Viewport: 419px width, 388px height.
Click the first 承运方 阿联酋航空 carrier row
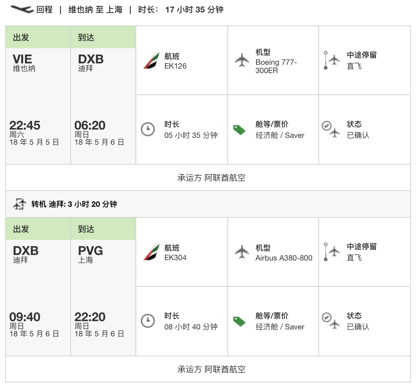click(211, 178)
